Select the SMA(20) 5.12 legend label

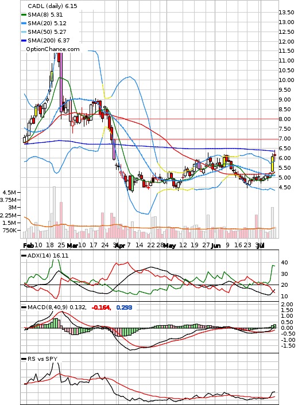[x=47, y=24]
